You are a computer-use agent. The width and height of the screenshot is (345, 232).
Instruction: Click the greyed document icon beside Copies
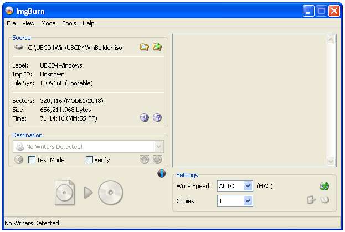click(311, 200)
